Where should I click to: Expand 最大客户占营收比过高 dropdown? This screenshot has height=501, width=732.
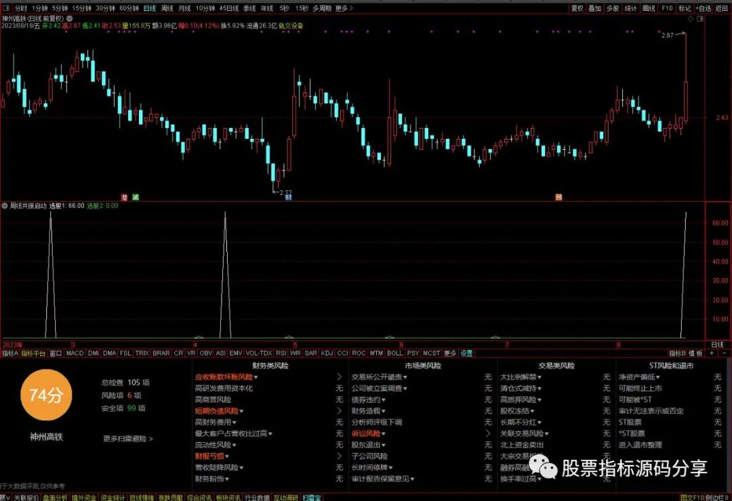[270, 434]
